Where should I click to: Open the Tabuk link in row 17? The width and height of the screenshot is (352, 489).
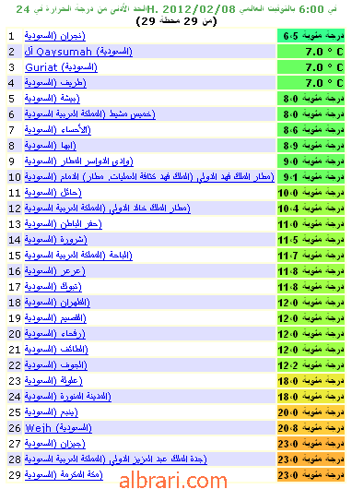(53, 287)
